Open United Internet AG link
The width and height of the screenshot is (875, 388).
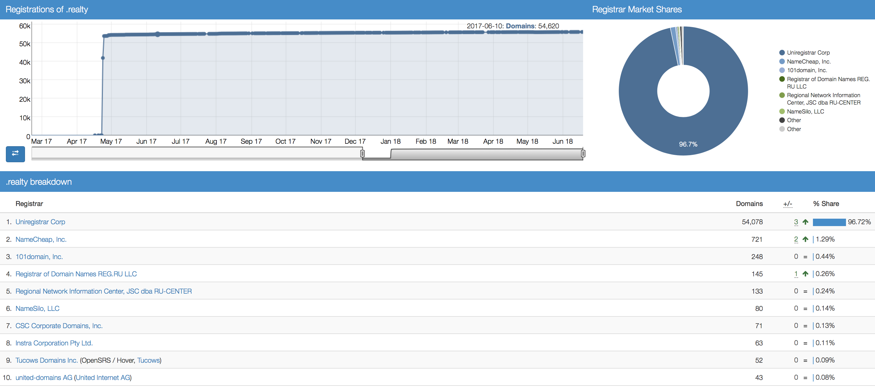(103, 378)
